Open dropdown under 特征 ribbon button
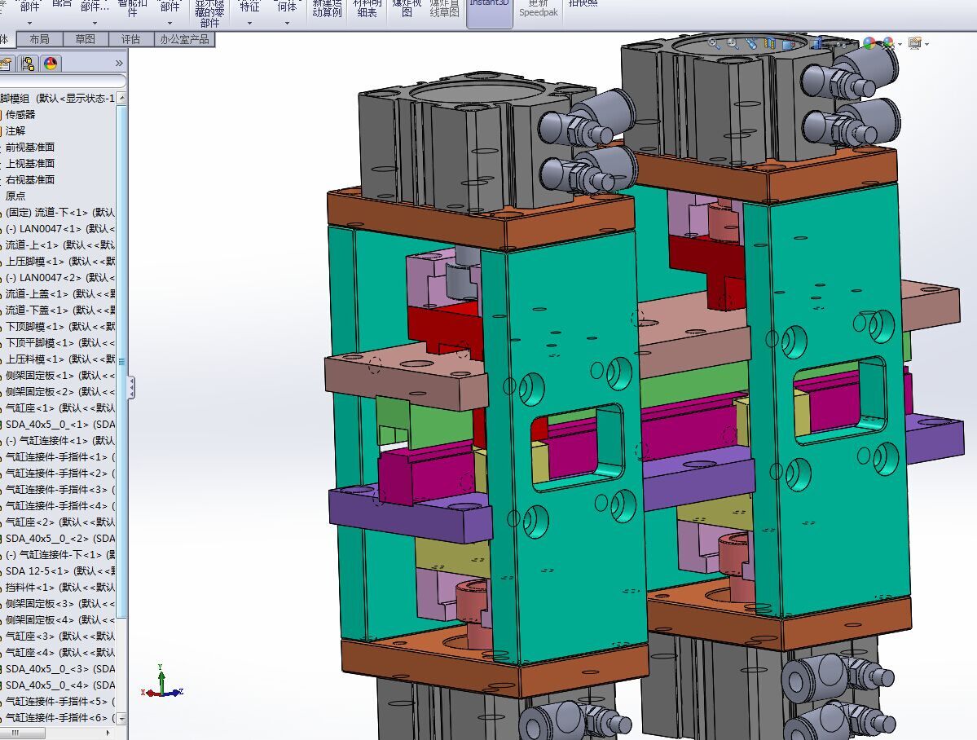Screen dimensions: 977x740 [x=249, y=23]
